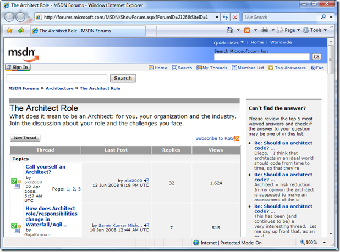Open Call yourself an Architect? thread
Image resolution: width=340 pixels, height=252 pixels.
45,169
